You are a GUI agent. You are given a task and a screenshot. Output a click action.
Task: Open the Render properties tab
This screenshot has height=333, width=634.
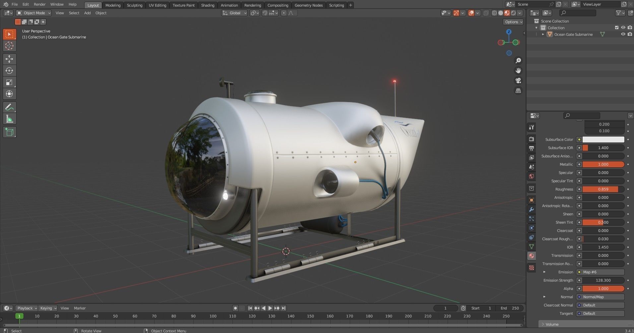coord(531,139)
